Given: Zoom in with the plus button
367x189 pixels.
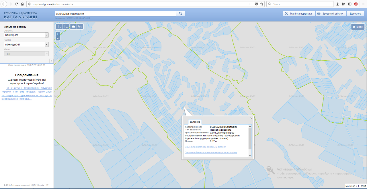Looking at the screenshot, I should 58,34.
